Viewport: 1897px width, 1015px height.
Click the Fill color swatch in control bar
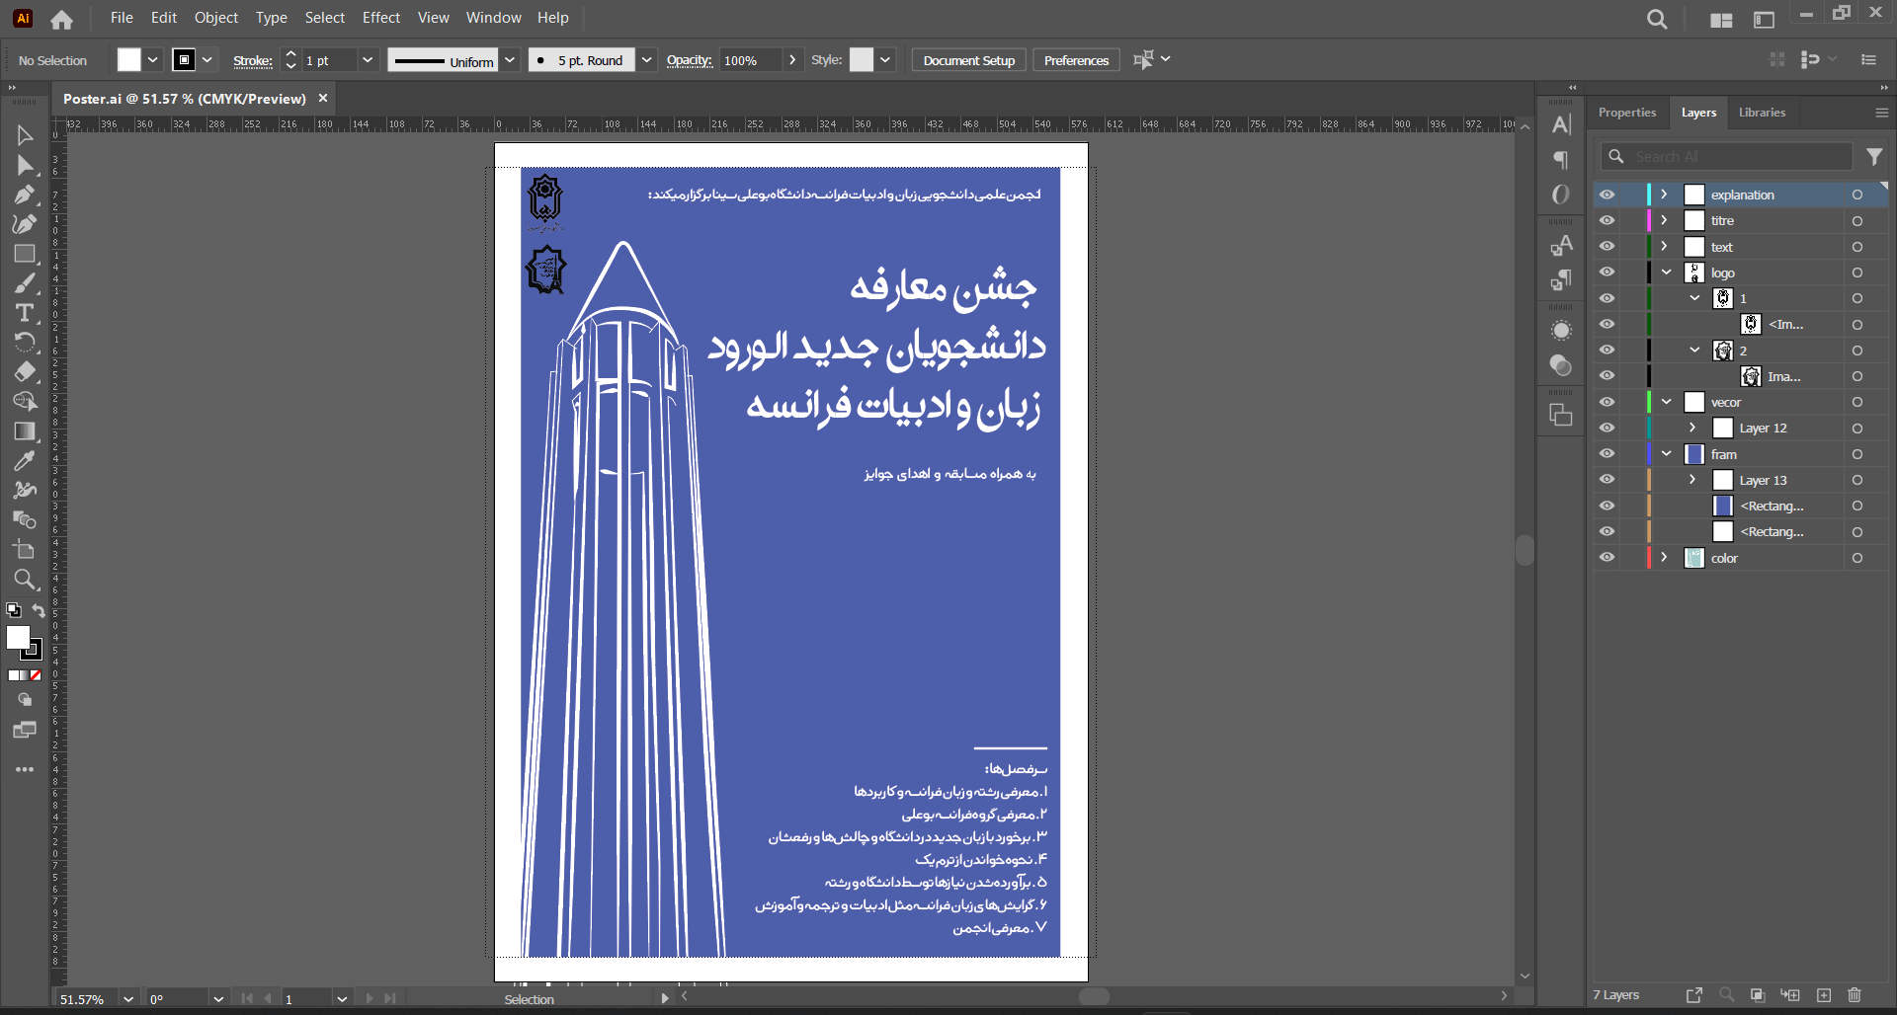click(129, 60)
